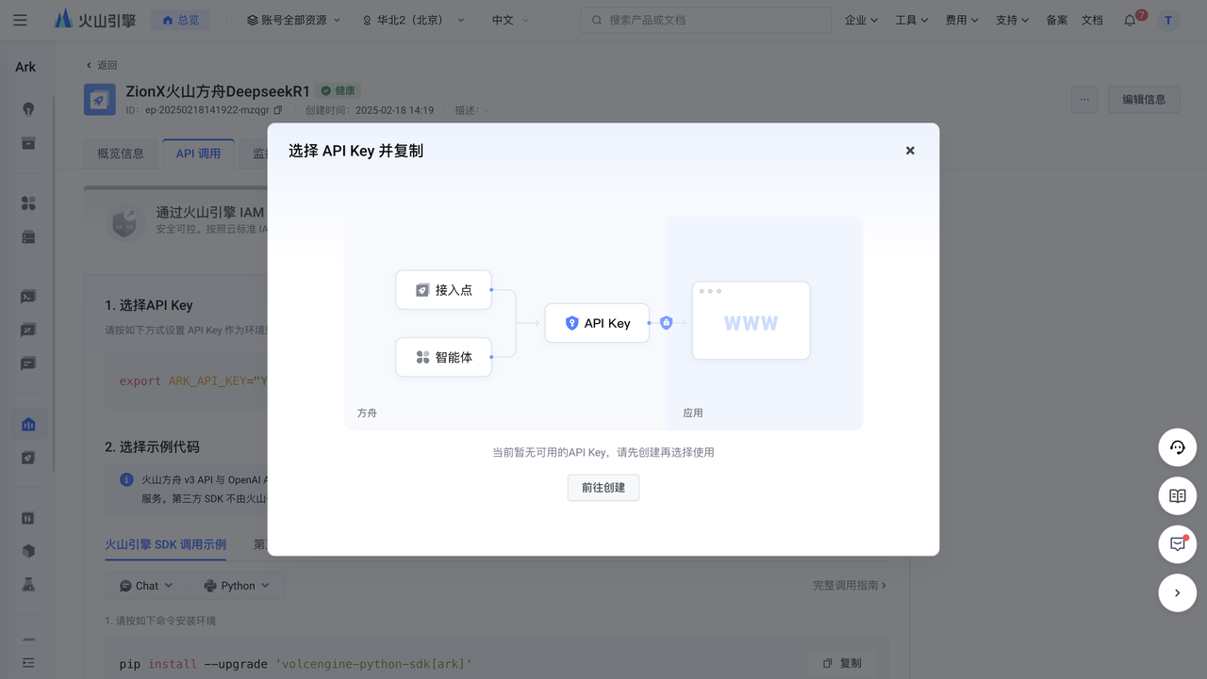
Task: Open the user avatar T menu
Action: (1168, 20)
